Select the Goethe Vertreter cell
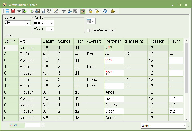Viewport: 192px width, 131px height. 114,105
